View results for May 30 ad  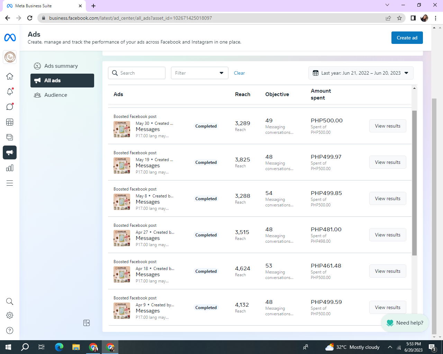coord(388,126)
